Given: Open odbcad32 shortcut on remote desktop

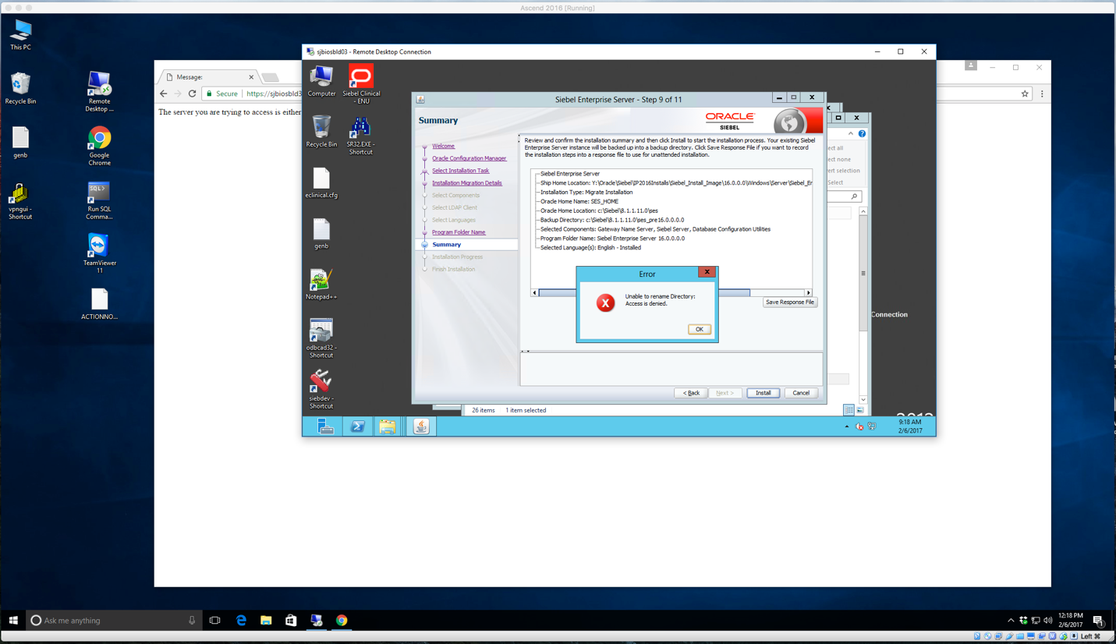Looking at the screenshot, I should 321,338.
